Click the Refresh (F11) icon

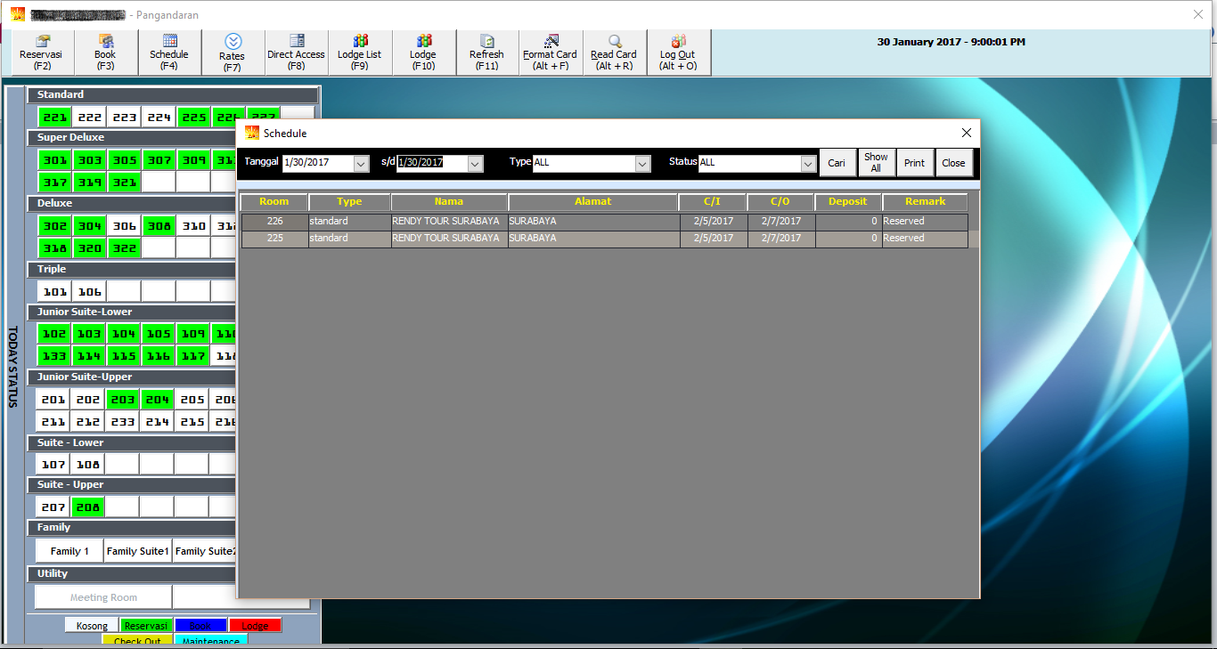[x=486, y=53]
